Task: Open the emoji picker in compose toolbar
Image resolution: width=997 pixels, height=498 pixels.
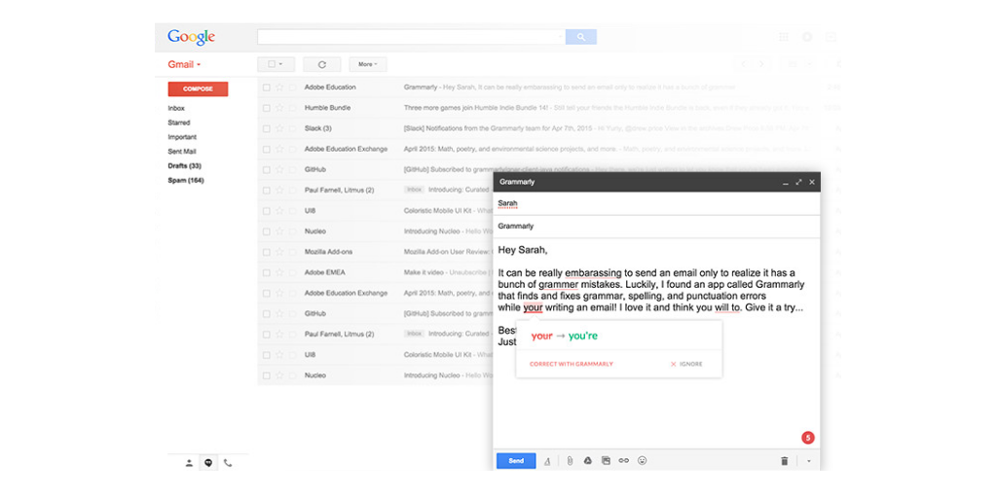Action: point(643,461)
